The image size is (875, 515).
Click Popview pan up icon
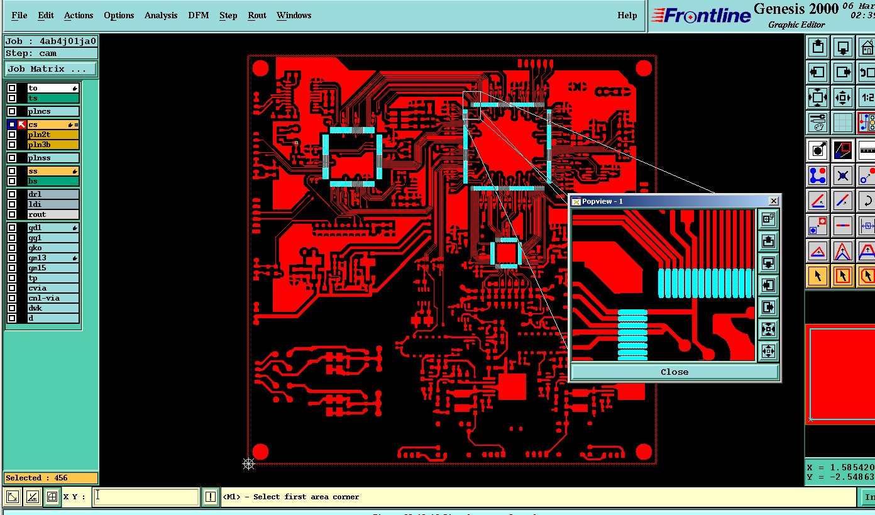[768, 241]
